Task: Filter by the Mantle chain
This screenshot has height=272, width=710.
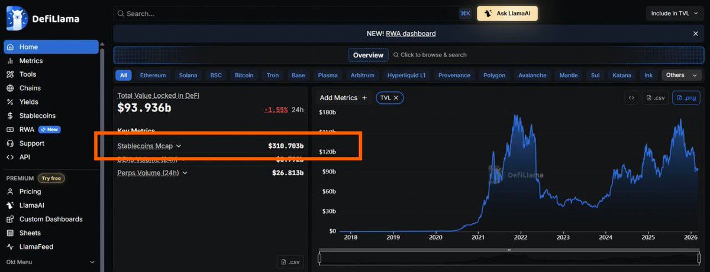Action: click(569, 76)
